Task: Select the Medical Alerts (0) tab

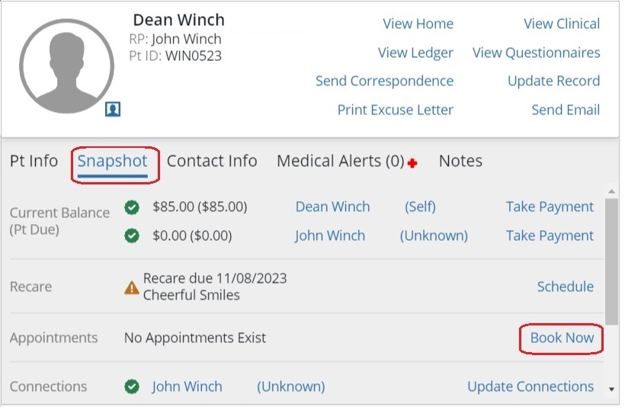Action: point(340,162)
